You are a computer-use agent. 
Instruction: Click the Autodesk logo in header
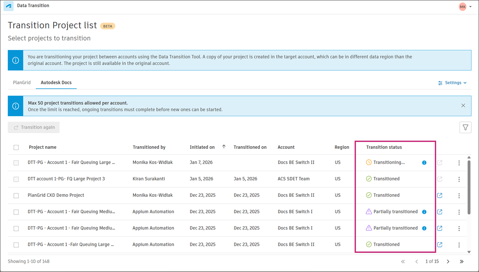pos(8,6)
